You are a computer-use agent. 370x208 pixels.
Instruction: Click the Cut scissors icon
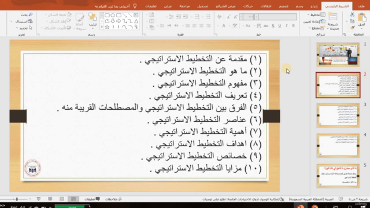point(352,14)
